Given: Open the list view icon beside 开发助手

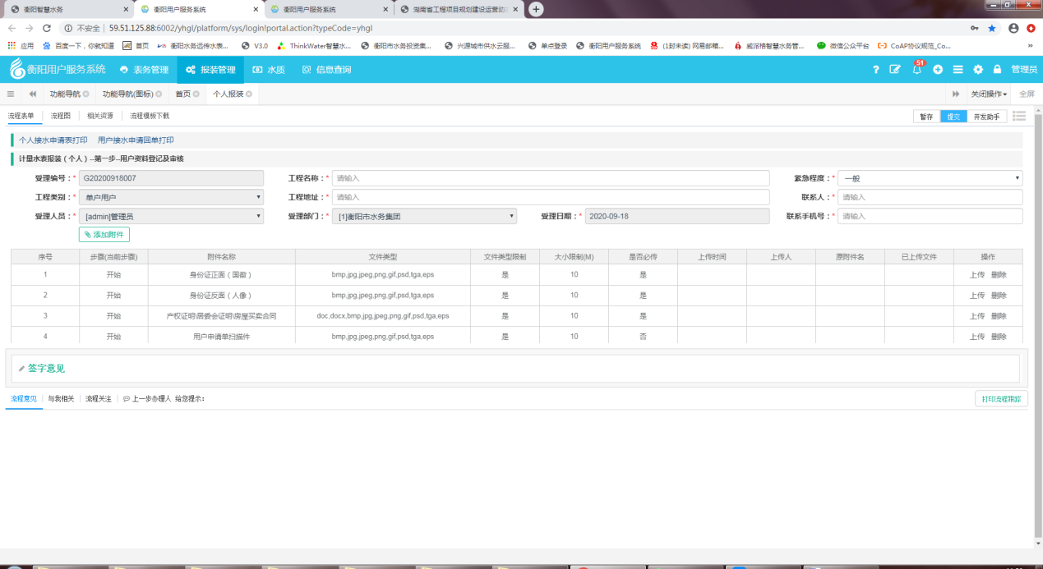Looking at the screenshot, I should (1018, 117).
